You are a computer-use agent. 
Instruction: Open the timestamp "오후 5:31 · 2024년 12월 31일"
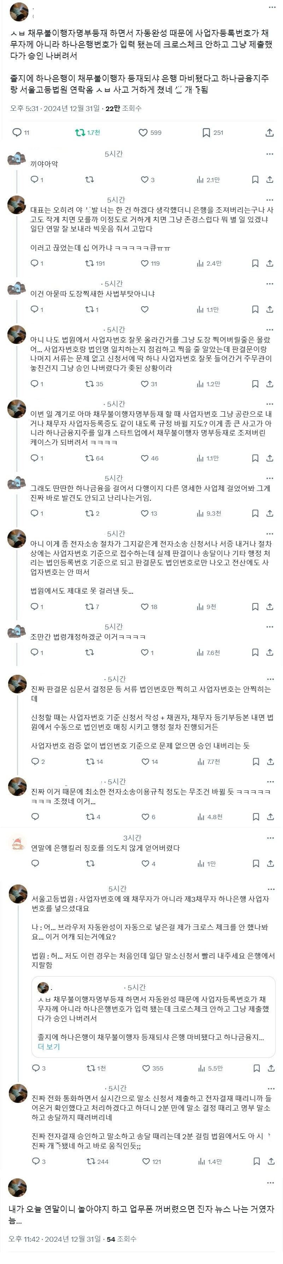55,108
